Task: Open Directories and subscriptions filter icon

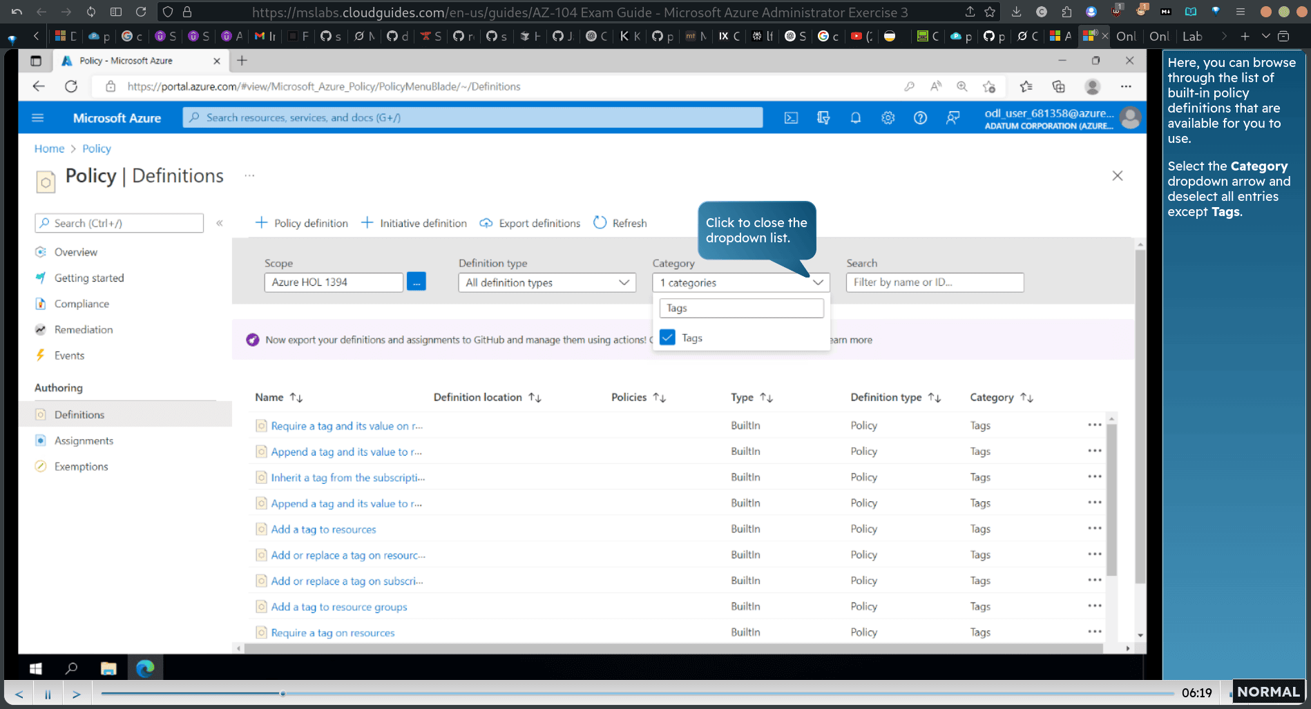Action: 823,118
